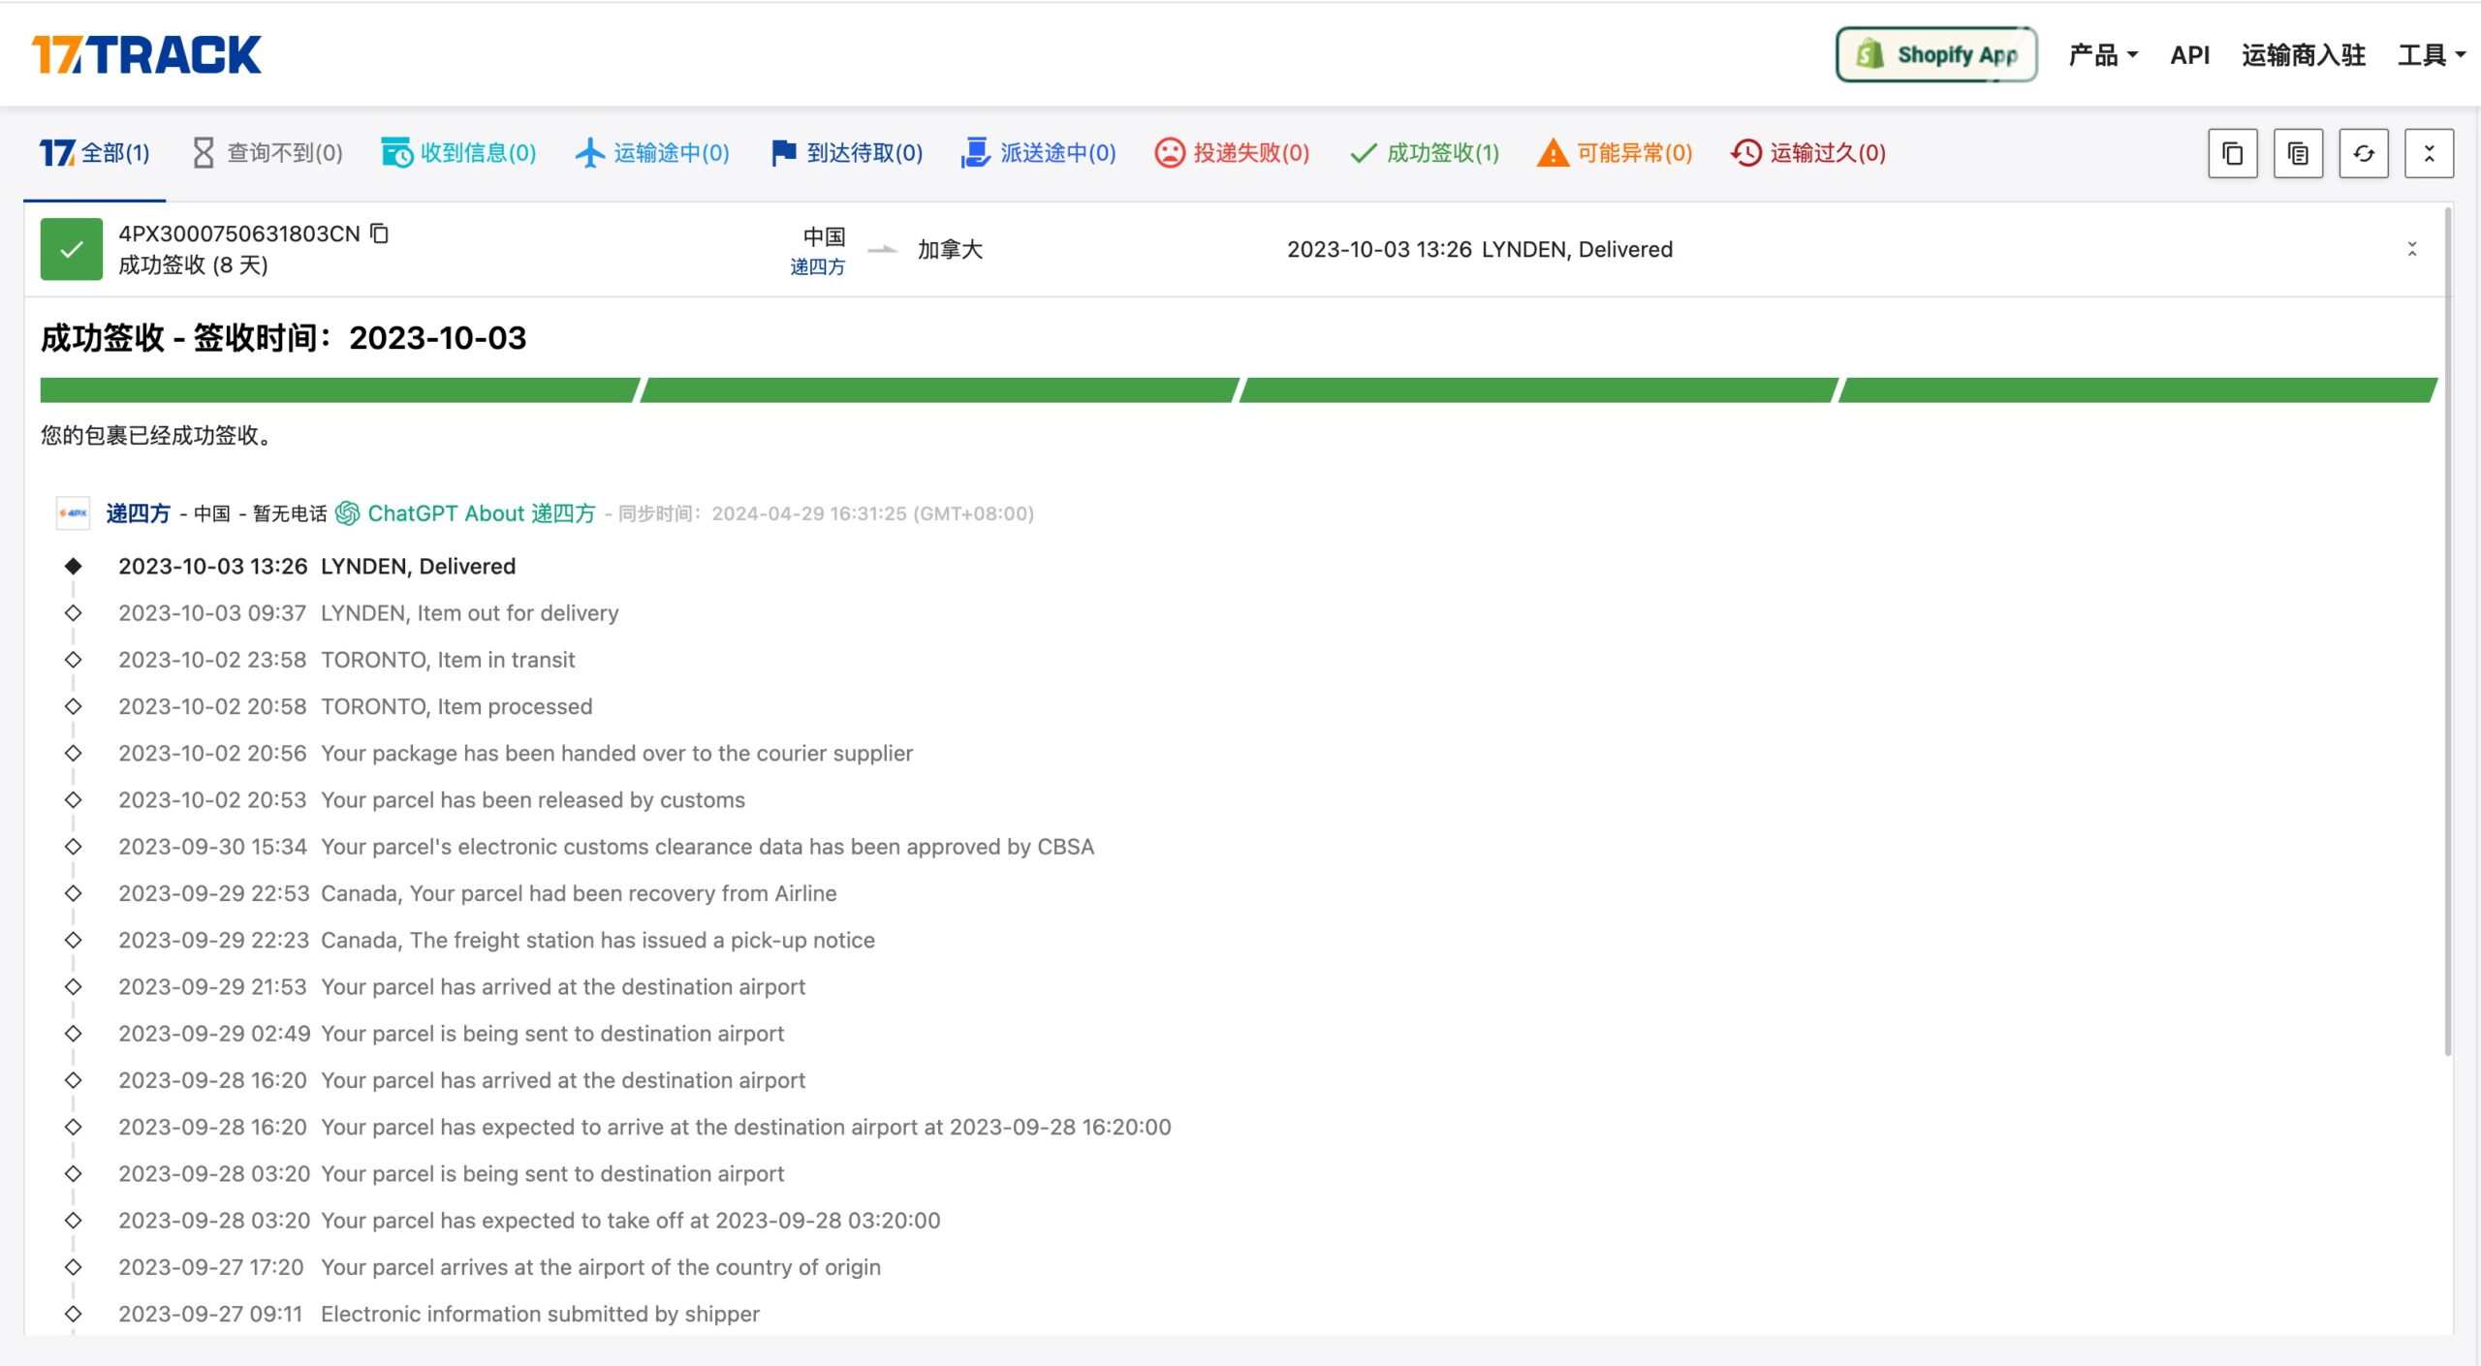Click the copy detailed results toolbar icon
This screenshot has height=1366, width=2481.
2298,153
